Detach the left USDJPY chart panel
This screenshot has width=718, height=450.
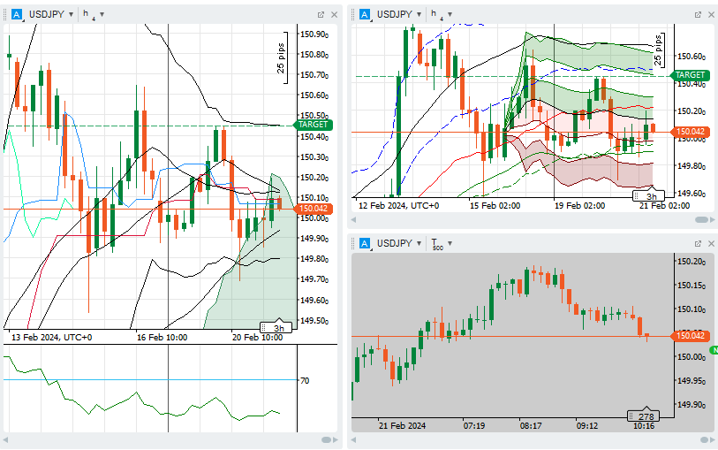pyautogui.click(x=321, y=14)
